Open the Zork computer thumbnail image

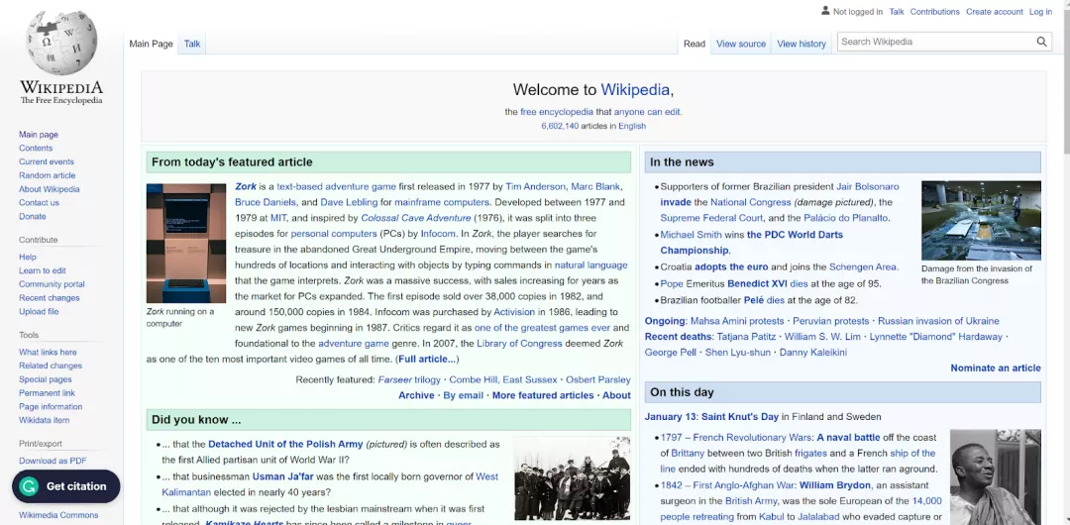tap(185, 243)
